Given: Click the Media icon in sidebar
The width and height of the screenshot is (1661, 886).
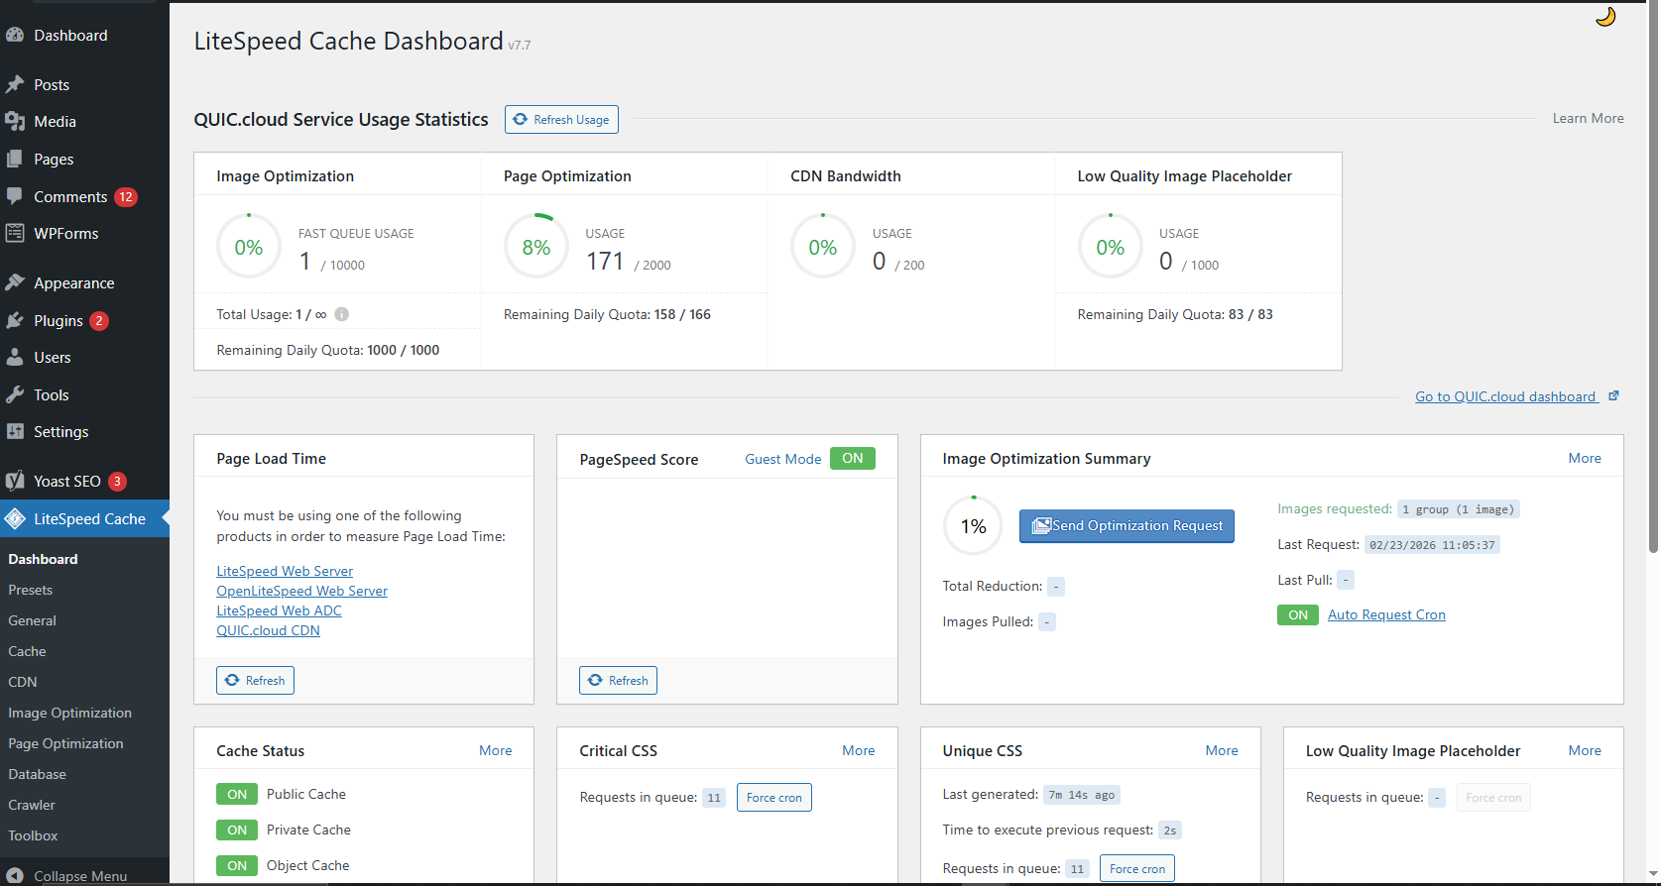Looking at the screenshot, I should click(15, 121).
